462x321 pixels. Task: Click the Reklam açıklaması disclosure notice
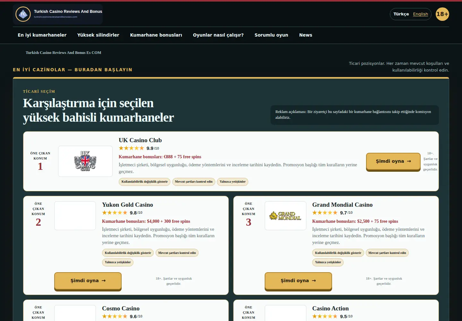355,115
